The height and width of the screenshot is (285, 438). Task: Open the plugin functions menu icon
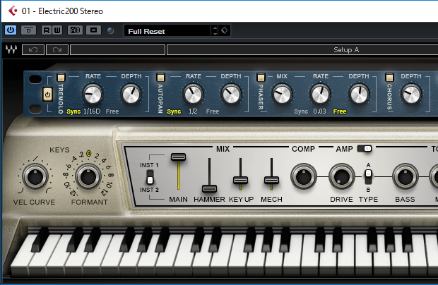click(x=93, y=30)
